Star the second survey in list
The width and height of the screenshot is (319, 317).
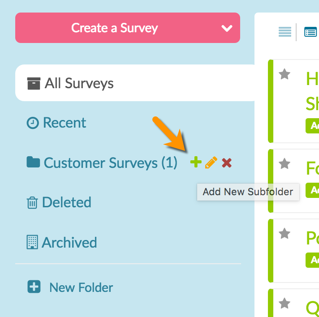click(x=285, y=164)
